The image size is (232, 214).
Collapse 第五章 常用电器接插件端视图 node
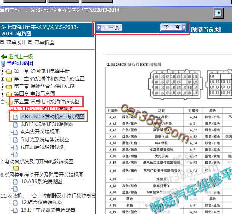pos(2,102)
